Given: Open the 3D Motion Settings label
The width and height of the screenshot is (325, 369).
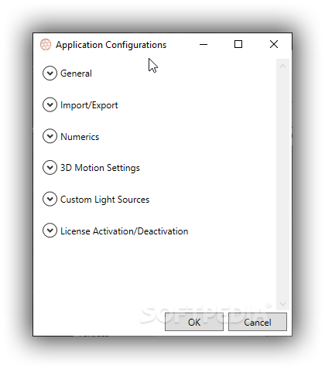Looking at the screenshot, I should [100, 168].
